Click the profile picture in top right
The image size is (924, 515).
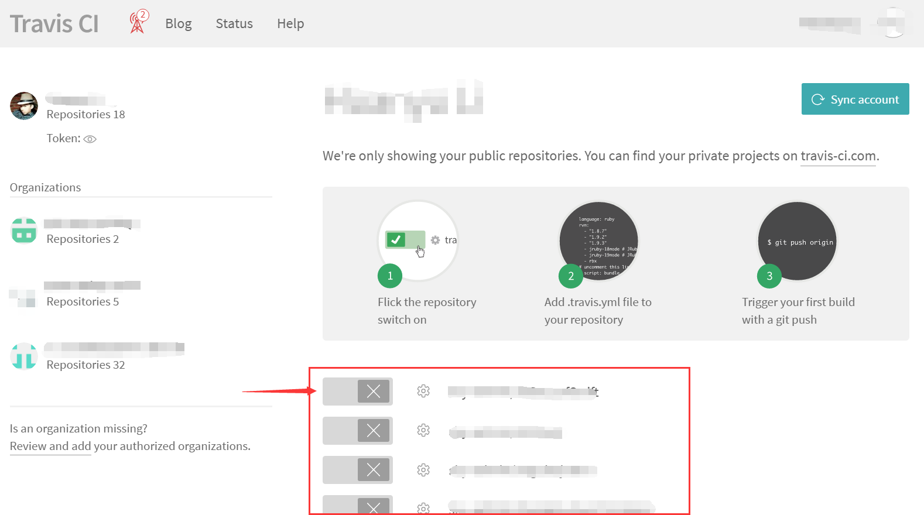pyautogui.click(x=892, y=23)
